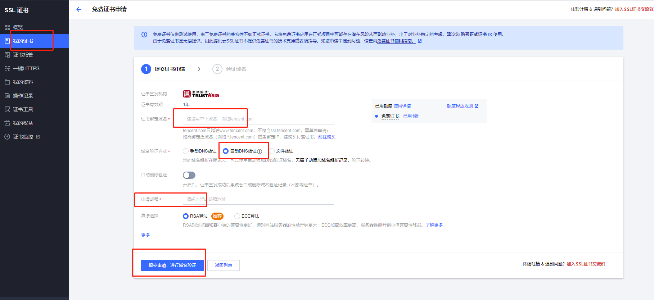654x300 pixels.
Task: Open 我的权益 in the sidebar
Action: [x=23, y=123]
